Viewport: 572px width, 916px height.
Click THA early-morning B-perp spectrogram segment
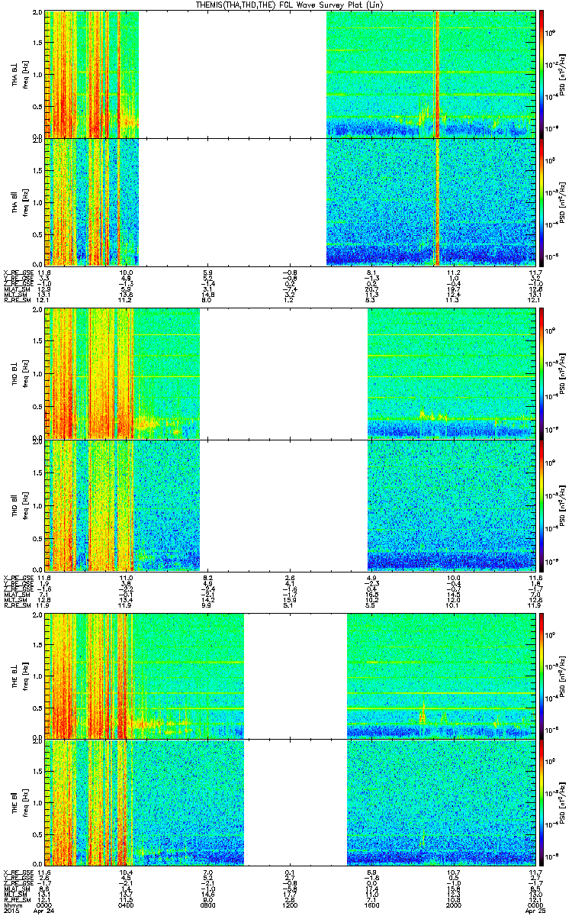92,74
